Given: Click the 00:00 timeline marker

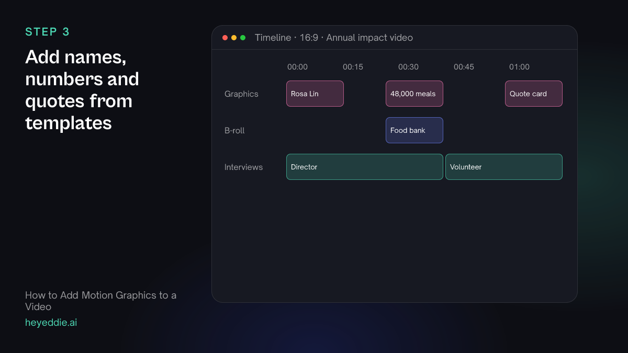Looking at the screenshot, I should [298, 67].
